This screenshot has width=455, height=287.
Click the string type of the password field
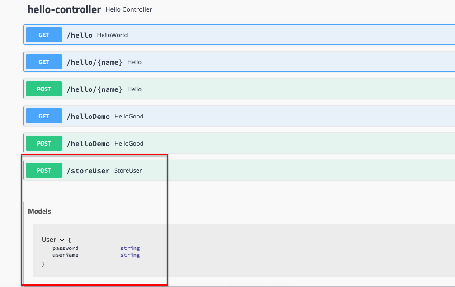point(130,248)
